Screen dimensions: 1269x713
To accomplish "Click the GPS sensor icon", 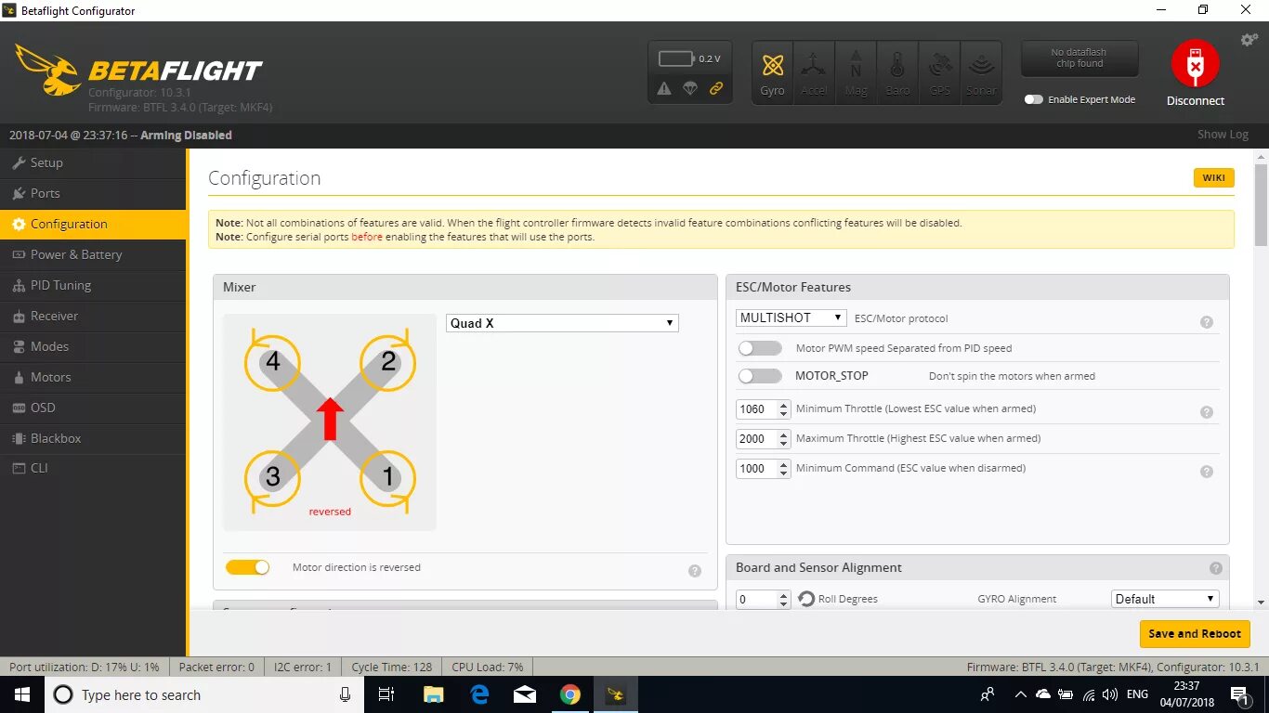I will pyautogui.click(x=939, y=72).
